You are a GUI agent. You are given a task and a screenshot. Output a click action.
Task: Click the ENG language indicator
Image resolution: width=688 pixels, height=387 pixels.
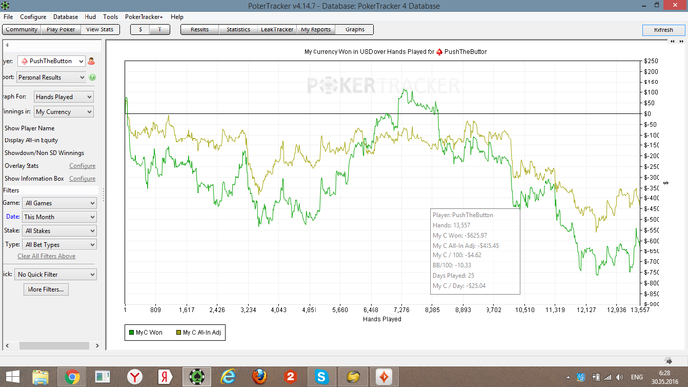point(637,377)
